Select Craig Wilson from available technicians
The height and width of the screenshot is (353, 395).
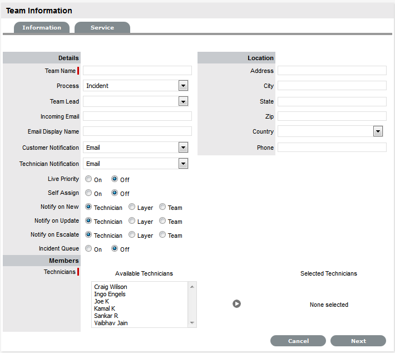(111, 287)
